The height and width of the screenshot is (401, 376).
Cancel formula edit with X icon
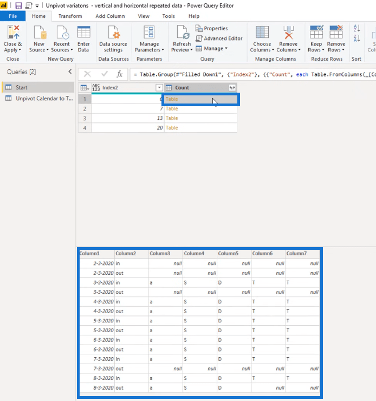[87, 74]
